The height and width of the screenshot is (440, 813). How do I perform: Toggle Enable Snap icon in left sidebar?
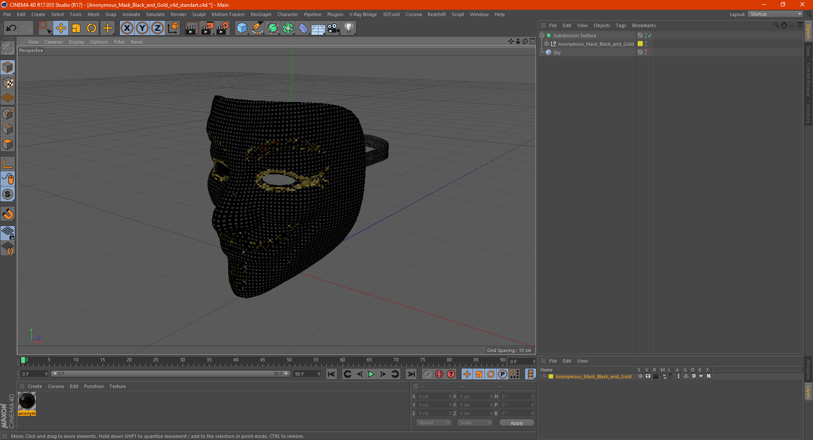point(8,195)
